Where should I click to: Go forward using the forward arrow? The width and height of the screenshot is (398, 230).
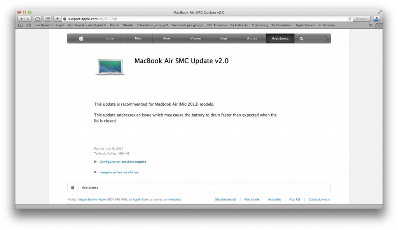click(x=27, y=18)
